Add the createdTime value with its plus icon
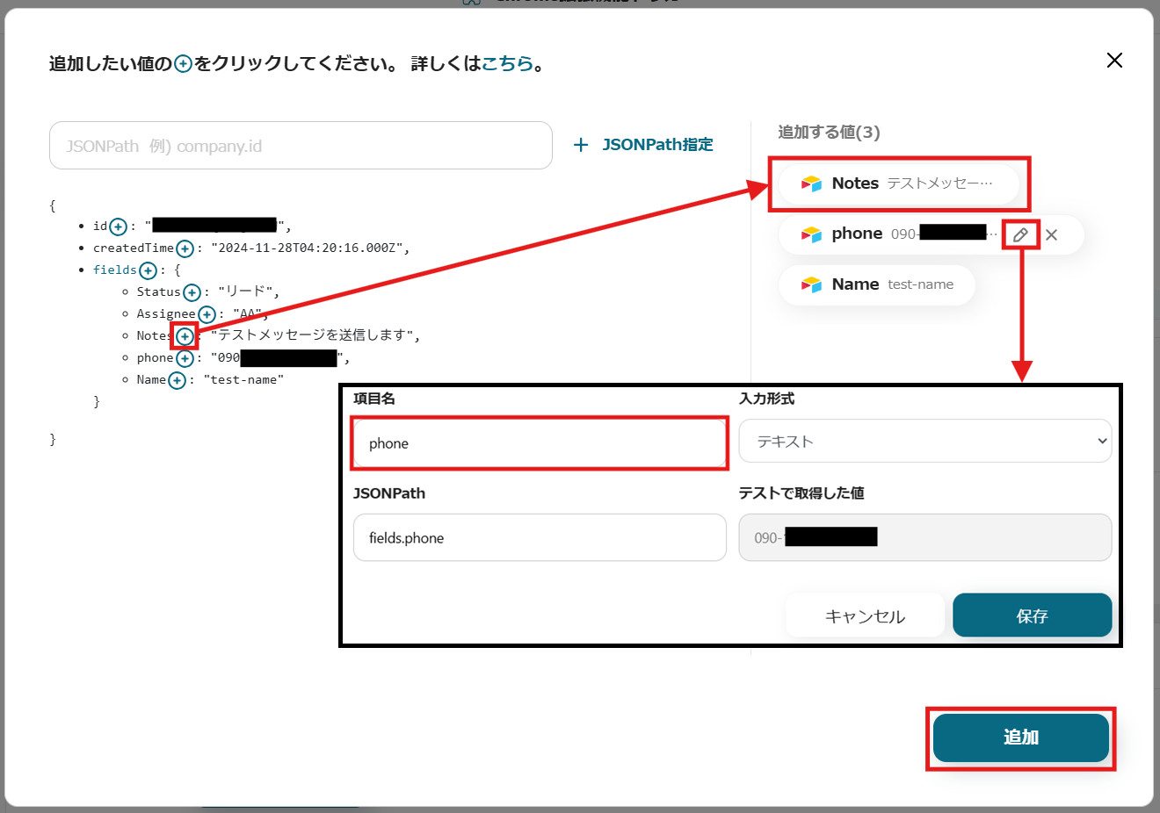The height and width of the screenshot is (813, 1160). click(185, 248)
